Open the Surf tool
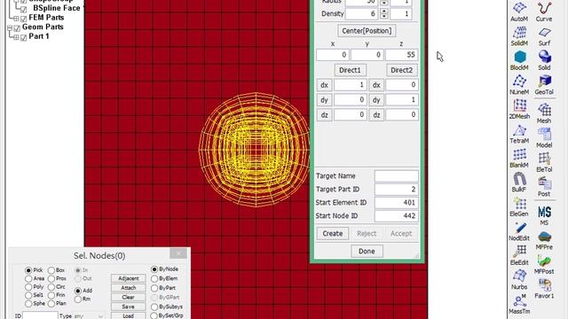 544,36
